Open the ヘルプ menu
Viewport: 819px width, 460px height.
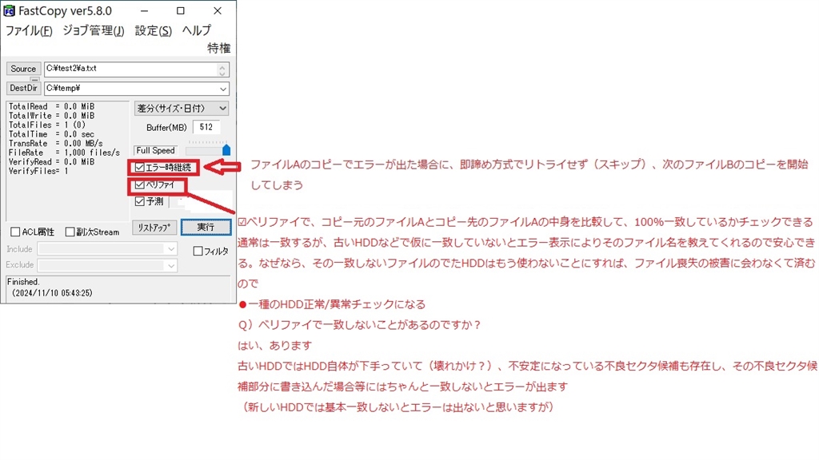(x=197, y=31)
